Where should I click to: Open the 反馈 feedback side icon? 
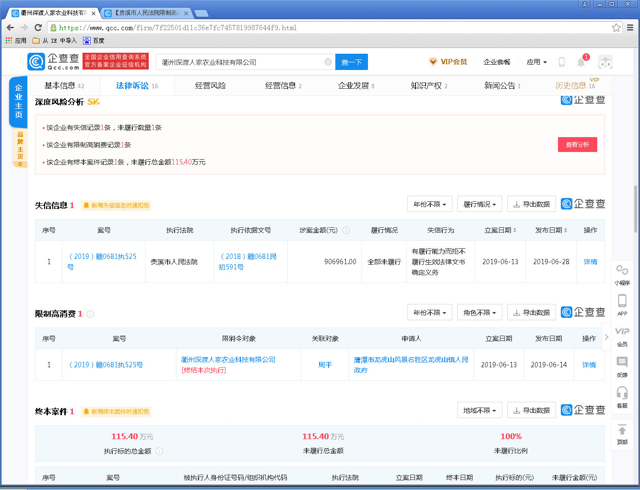pos(622,367)
